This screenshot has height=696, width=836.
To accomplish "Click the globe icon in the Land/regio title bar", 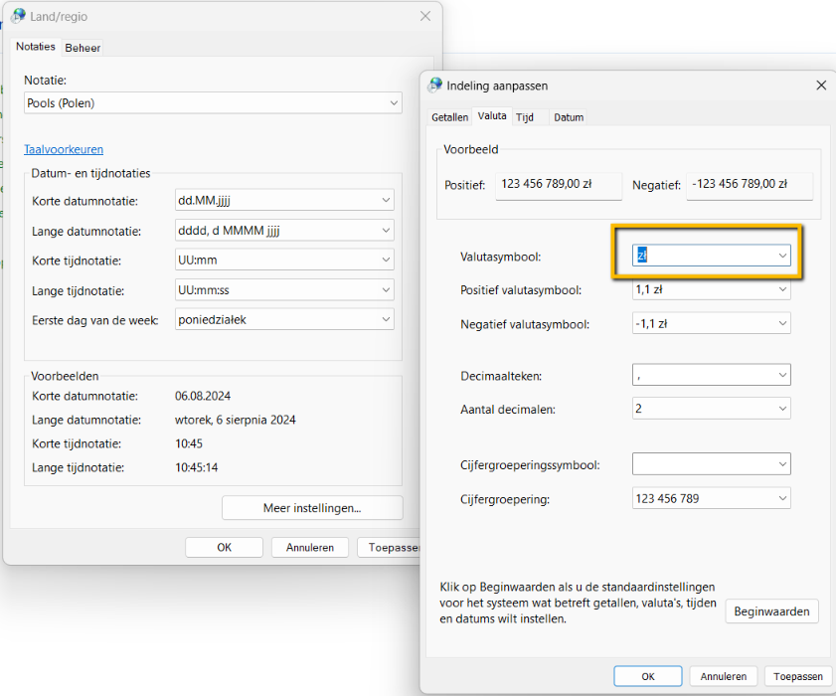I will pos(18,16).
